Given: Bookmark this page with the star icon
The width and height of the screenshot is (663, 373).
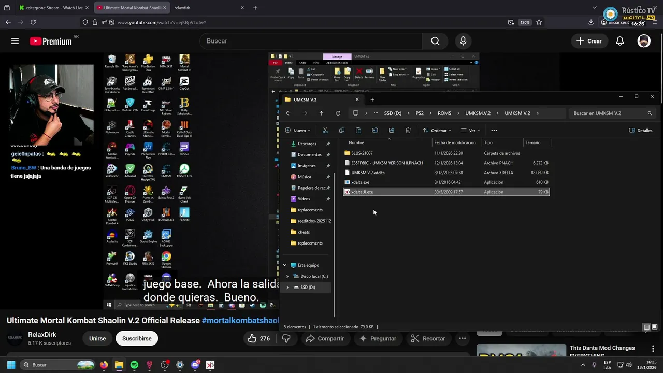Looking at the screenshot, I should tap(539, 22).
